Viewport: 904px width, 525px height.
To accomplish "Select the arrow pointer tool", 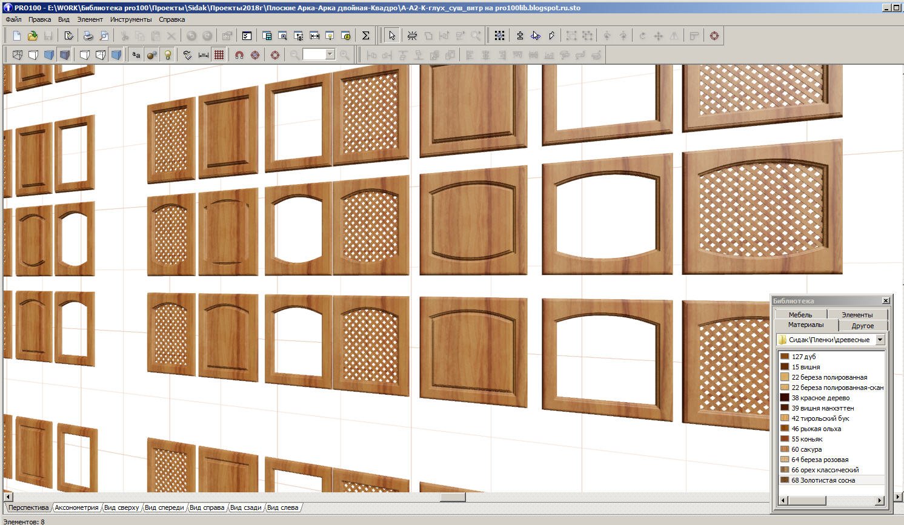I will click(391, 36).
